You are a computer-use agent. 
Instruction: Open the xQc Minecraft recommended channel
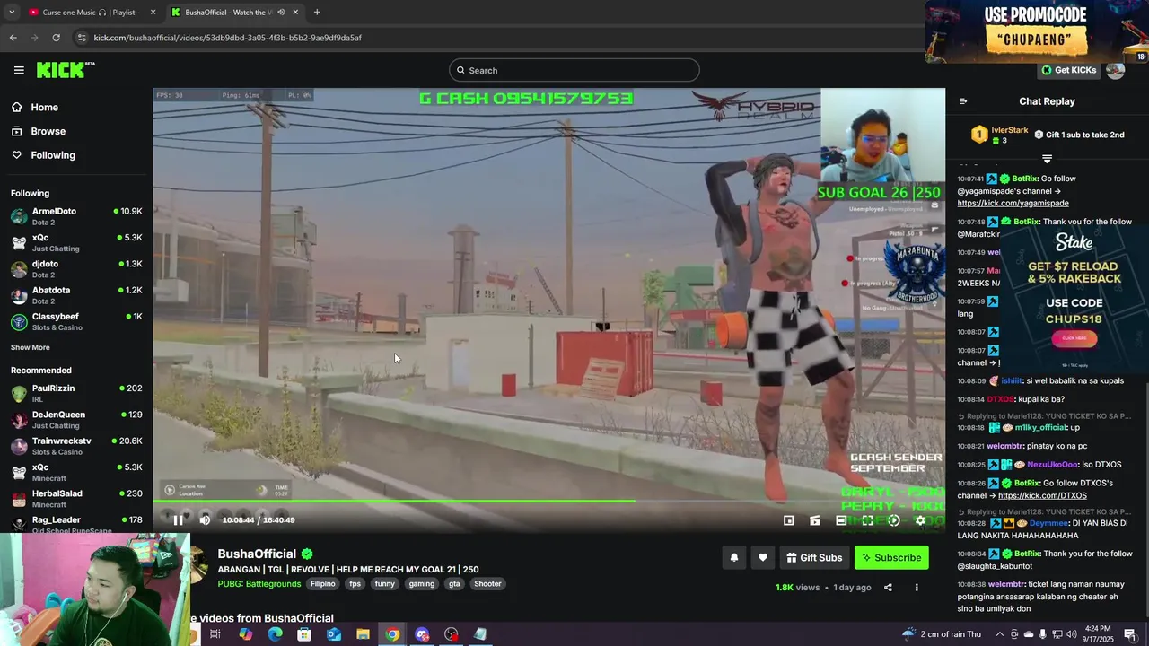pos(76,472)
